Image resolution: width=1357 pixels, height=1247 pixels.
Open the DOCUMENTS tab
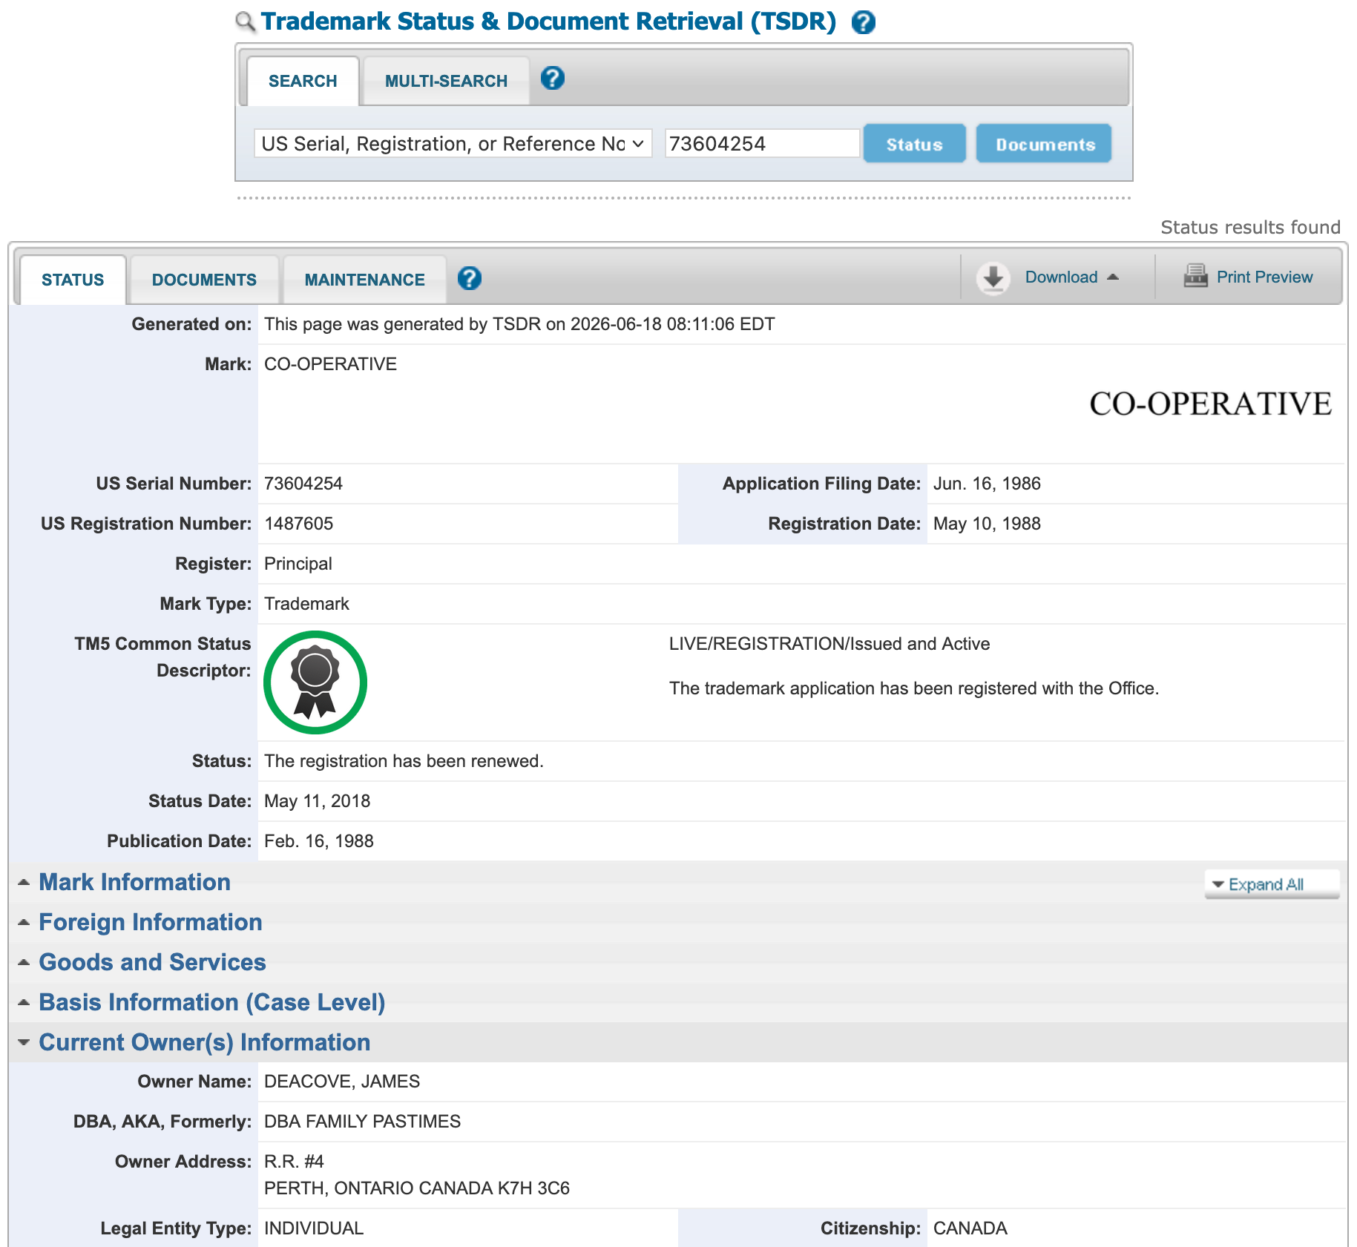coord(204,280)
